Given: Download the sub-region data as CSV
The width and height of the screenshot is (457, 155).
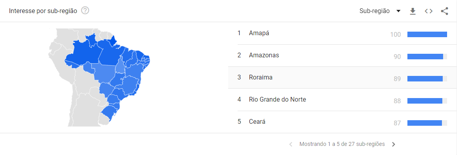Looking at the screenshot, I should click(x=413, y=11).
